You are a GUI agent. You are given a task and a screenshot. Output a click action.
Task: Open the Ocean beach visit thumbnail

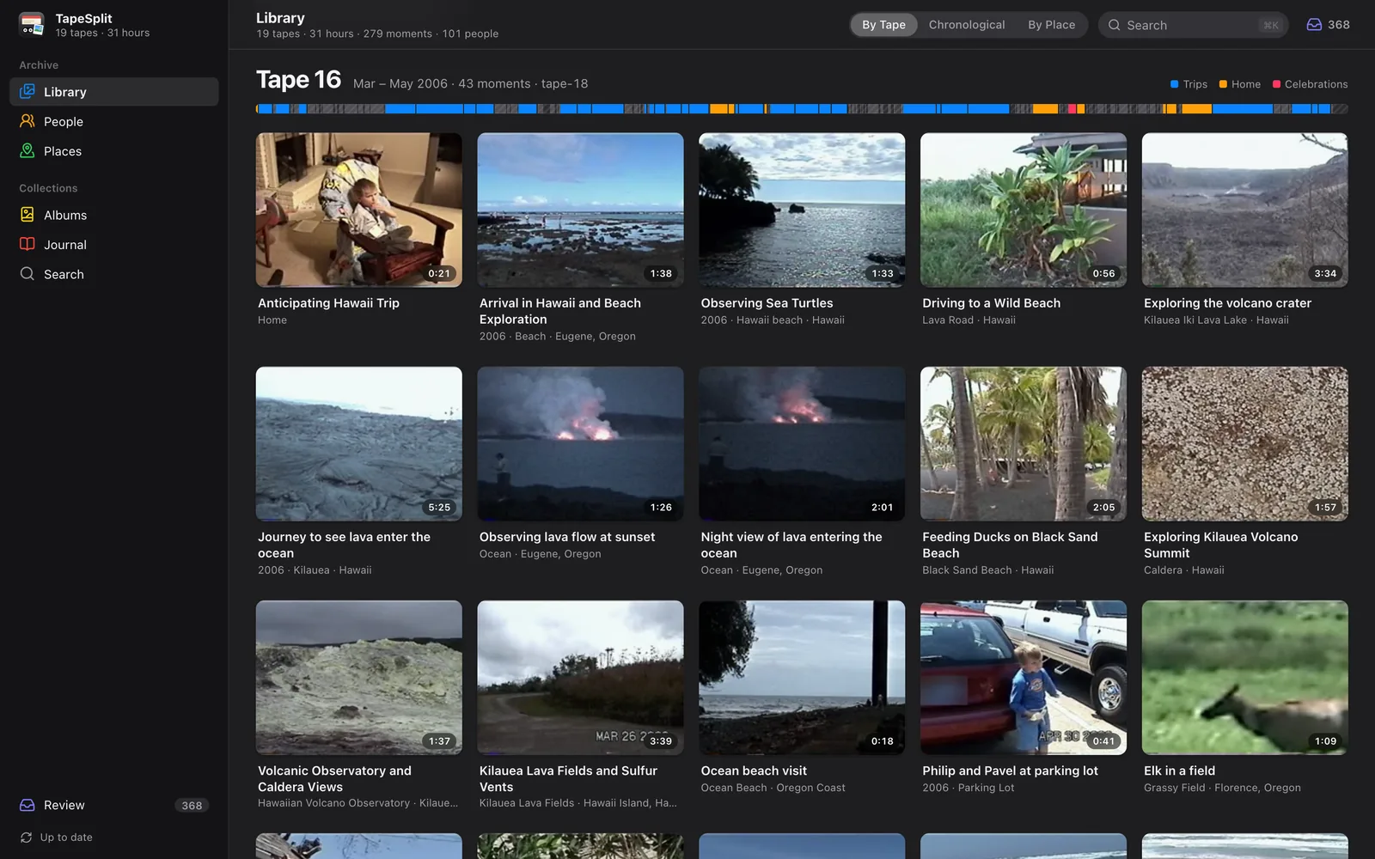[x=802, y=678]
